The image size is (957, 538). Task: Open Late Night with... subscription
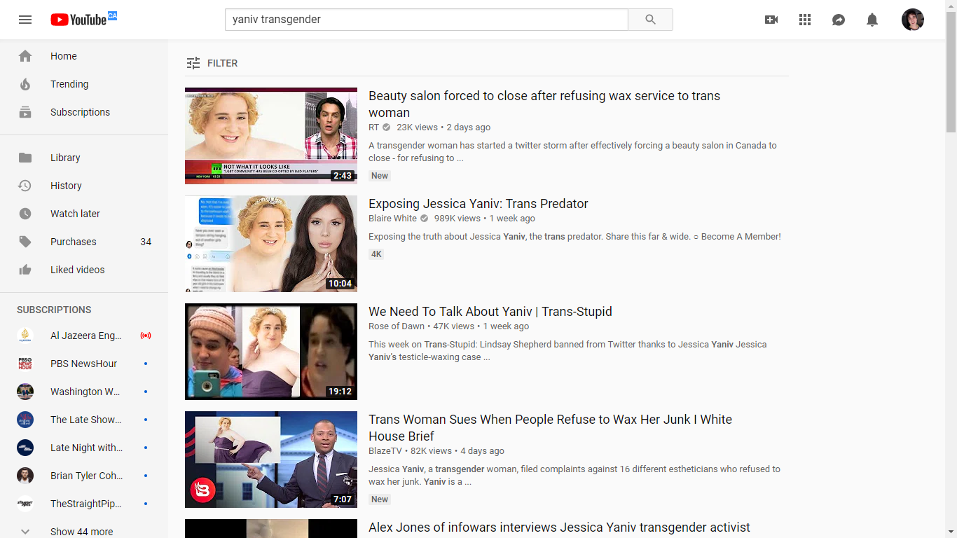tap(84, 448)
